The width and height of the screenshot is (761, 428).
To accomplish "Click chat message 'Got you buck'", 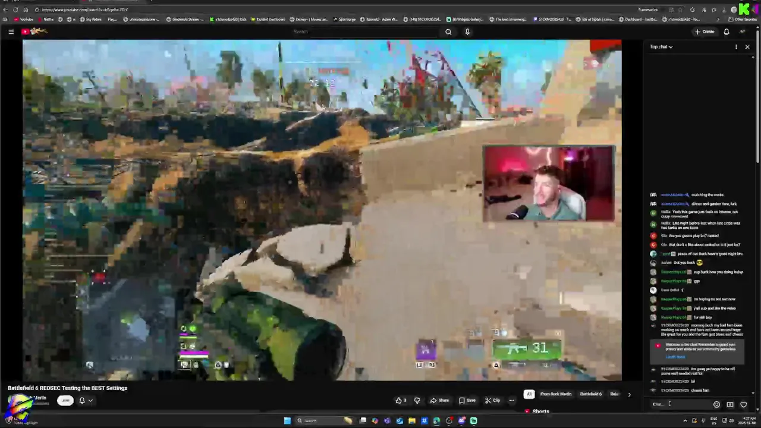I will click(x=684, y=263).
